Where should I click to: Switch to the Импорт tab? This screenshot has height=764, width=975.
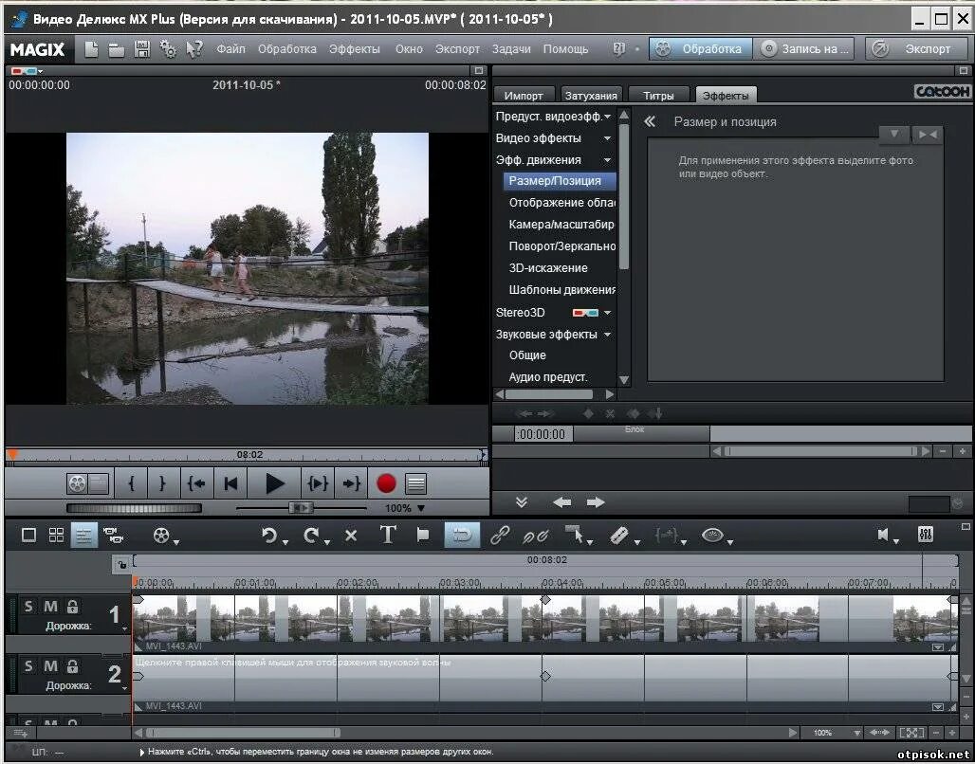click(524, 95)
